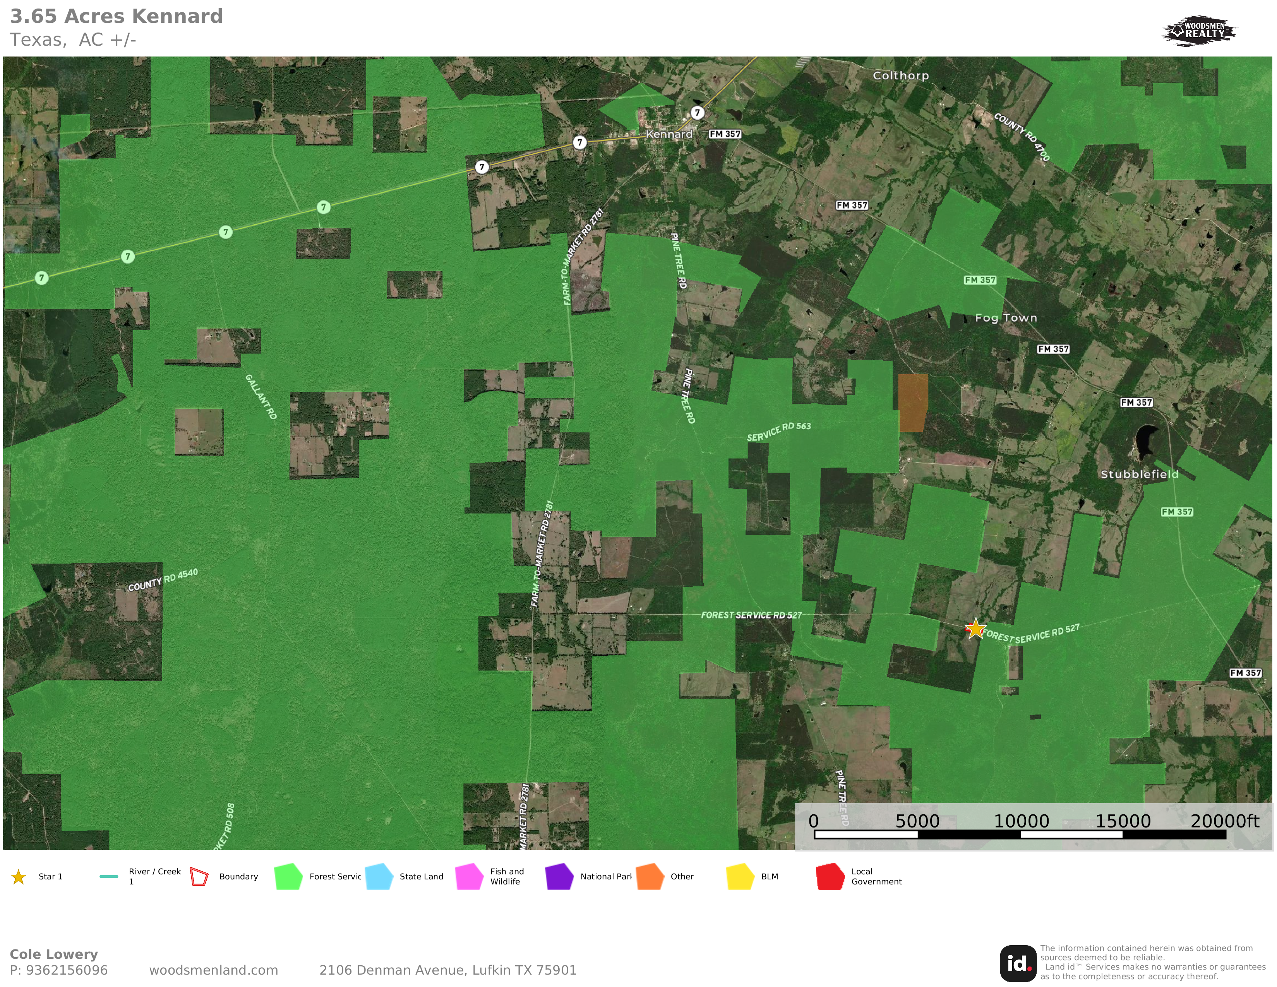Click the FM 357 shield beside Kennard
Screen dimensions: 1277x987
coord(725,134)
